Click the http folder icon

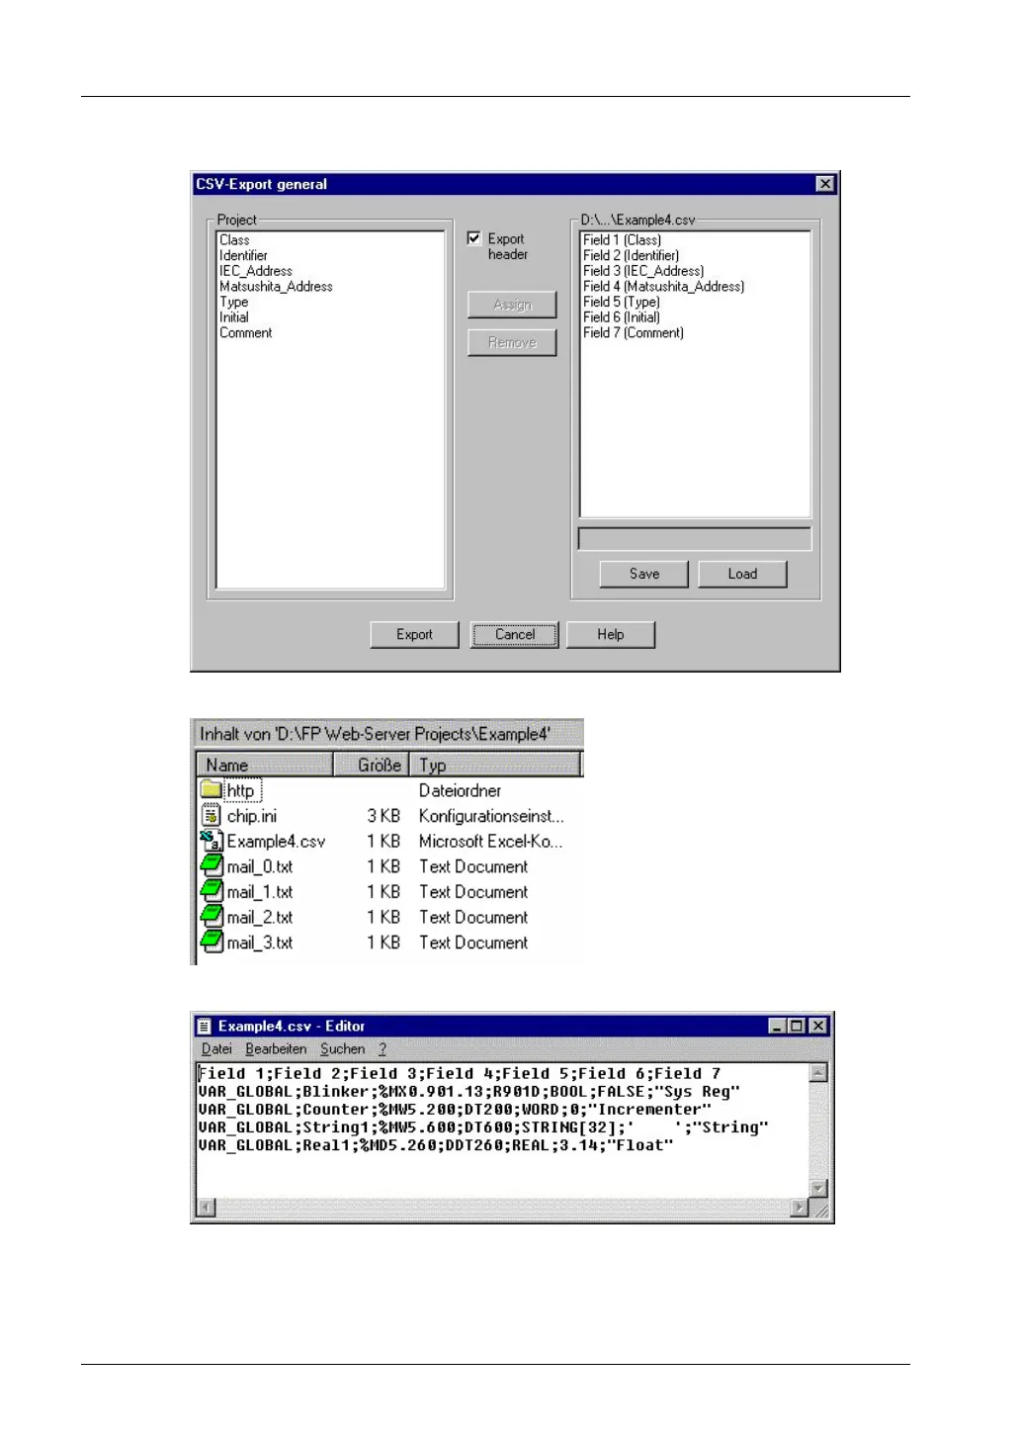212,789
